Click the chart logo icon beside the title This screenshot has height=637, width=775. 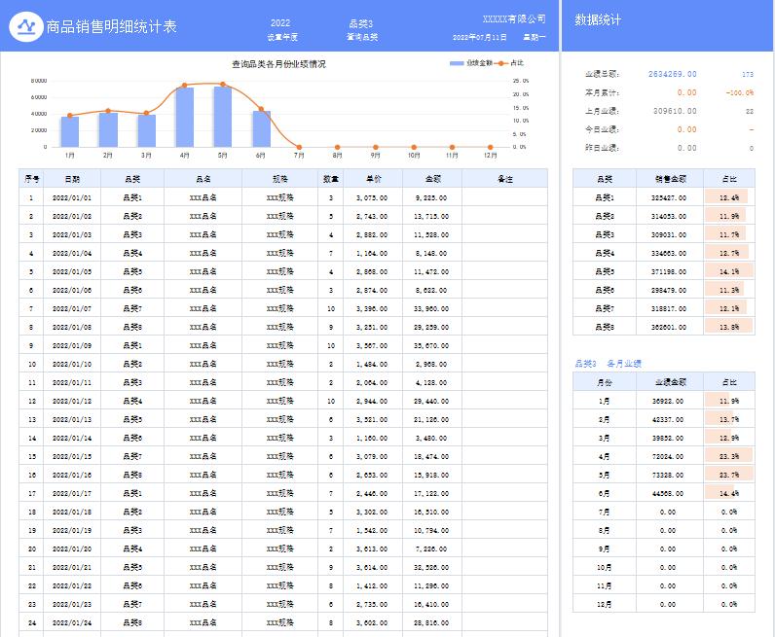tap(26, 26)
